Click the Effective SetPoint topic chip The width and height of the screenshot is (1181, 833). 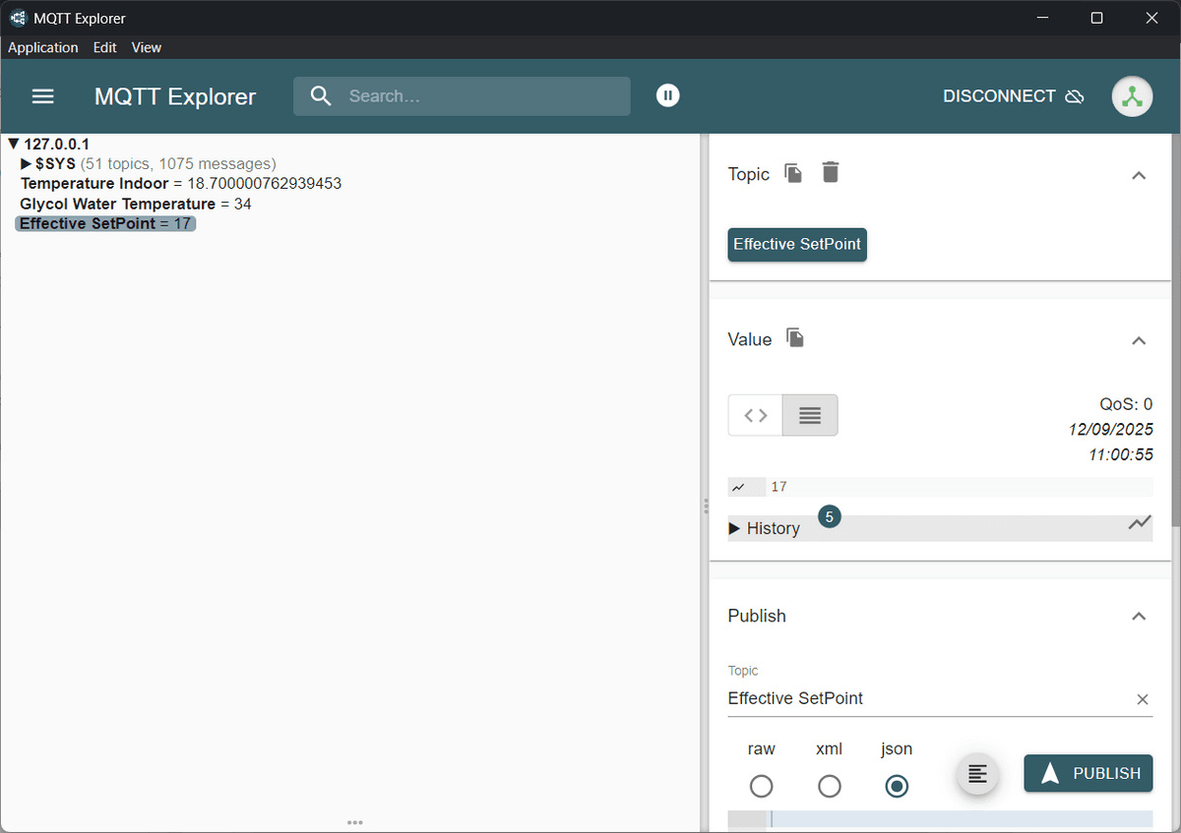tap(797, 244)
